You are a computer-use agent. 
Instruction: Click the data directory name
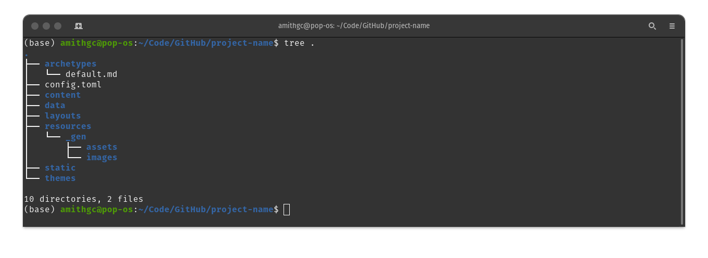55,106
